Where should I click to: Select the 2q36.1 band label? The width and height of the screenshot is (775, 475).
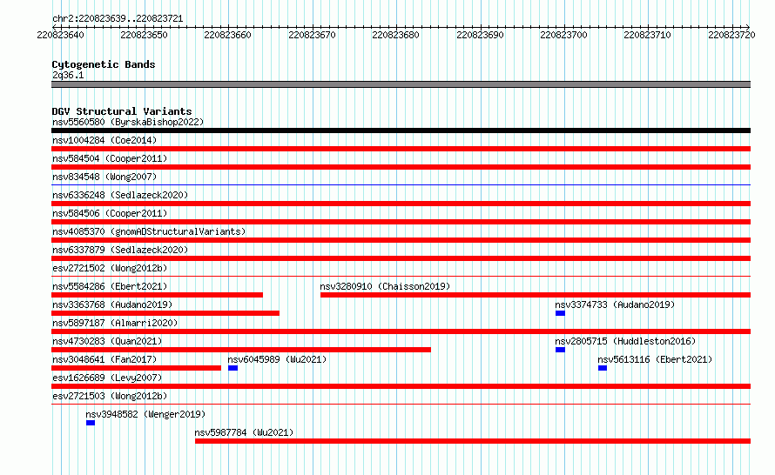click(68, 75)
